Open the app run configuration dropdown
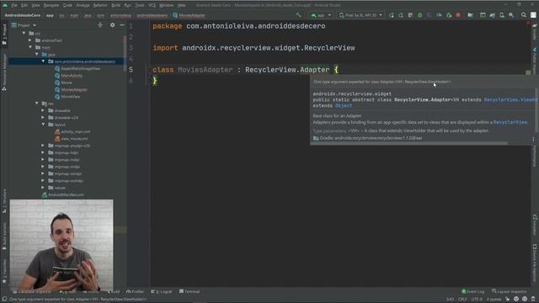 tap(321, 15)
